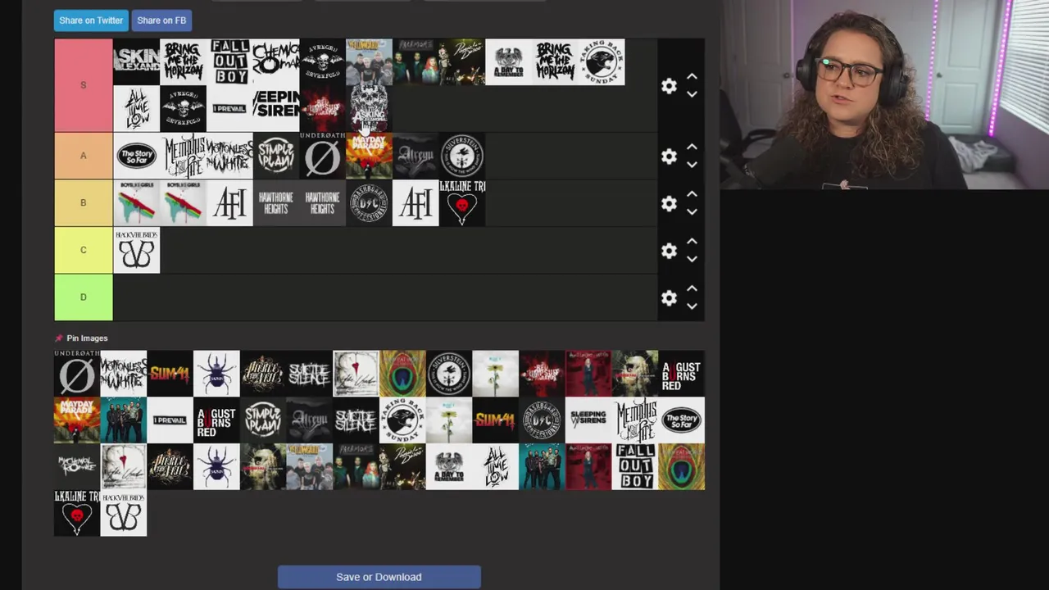Move B tier row down with arrow
Screen dimensions: 1049x590
(692, 211)
